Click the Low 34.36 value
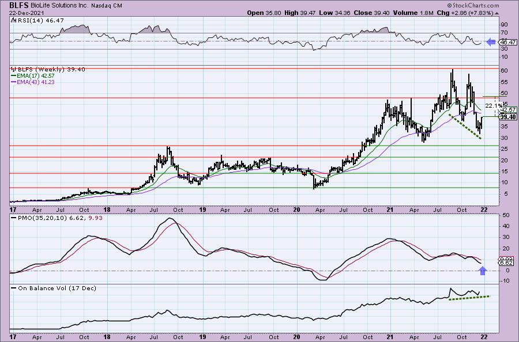Screen dimensions: 519x342 [x=334, y=13]
